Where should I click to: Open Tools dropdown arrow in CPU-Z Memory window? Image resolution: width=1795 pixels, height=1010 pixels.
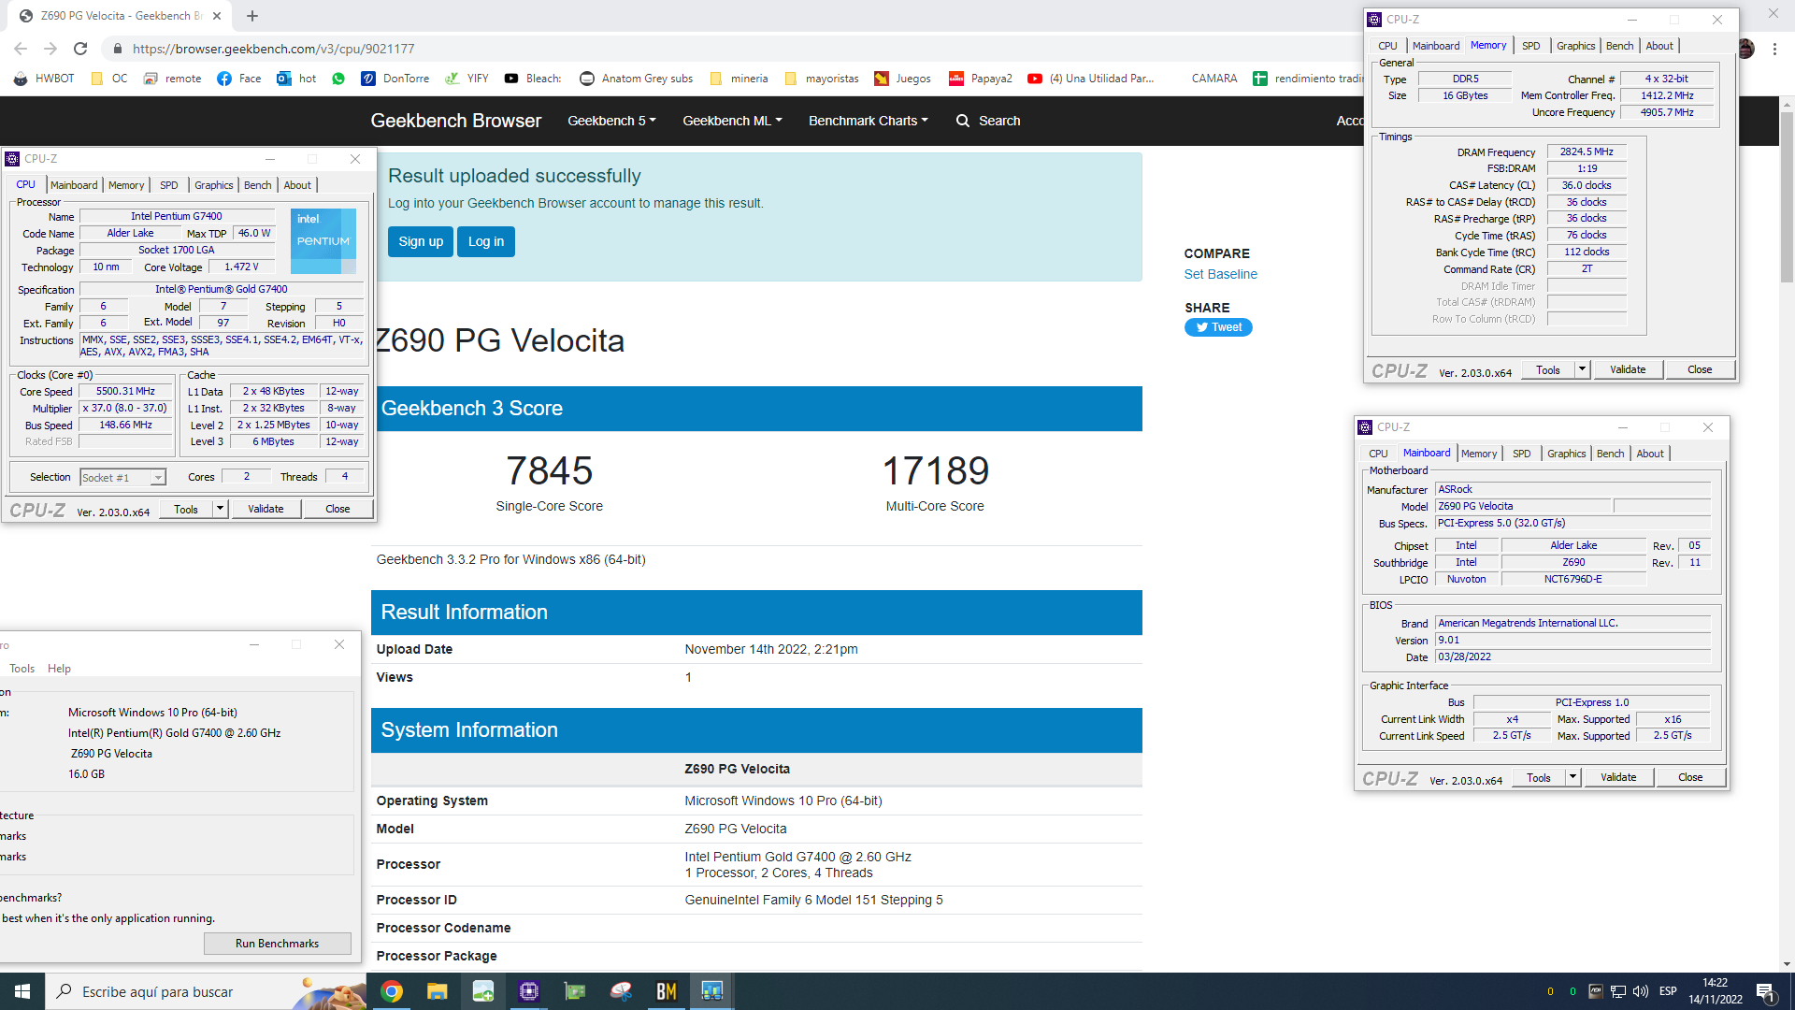1582,369
